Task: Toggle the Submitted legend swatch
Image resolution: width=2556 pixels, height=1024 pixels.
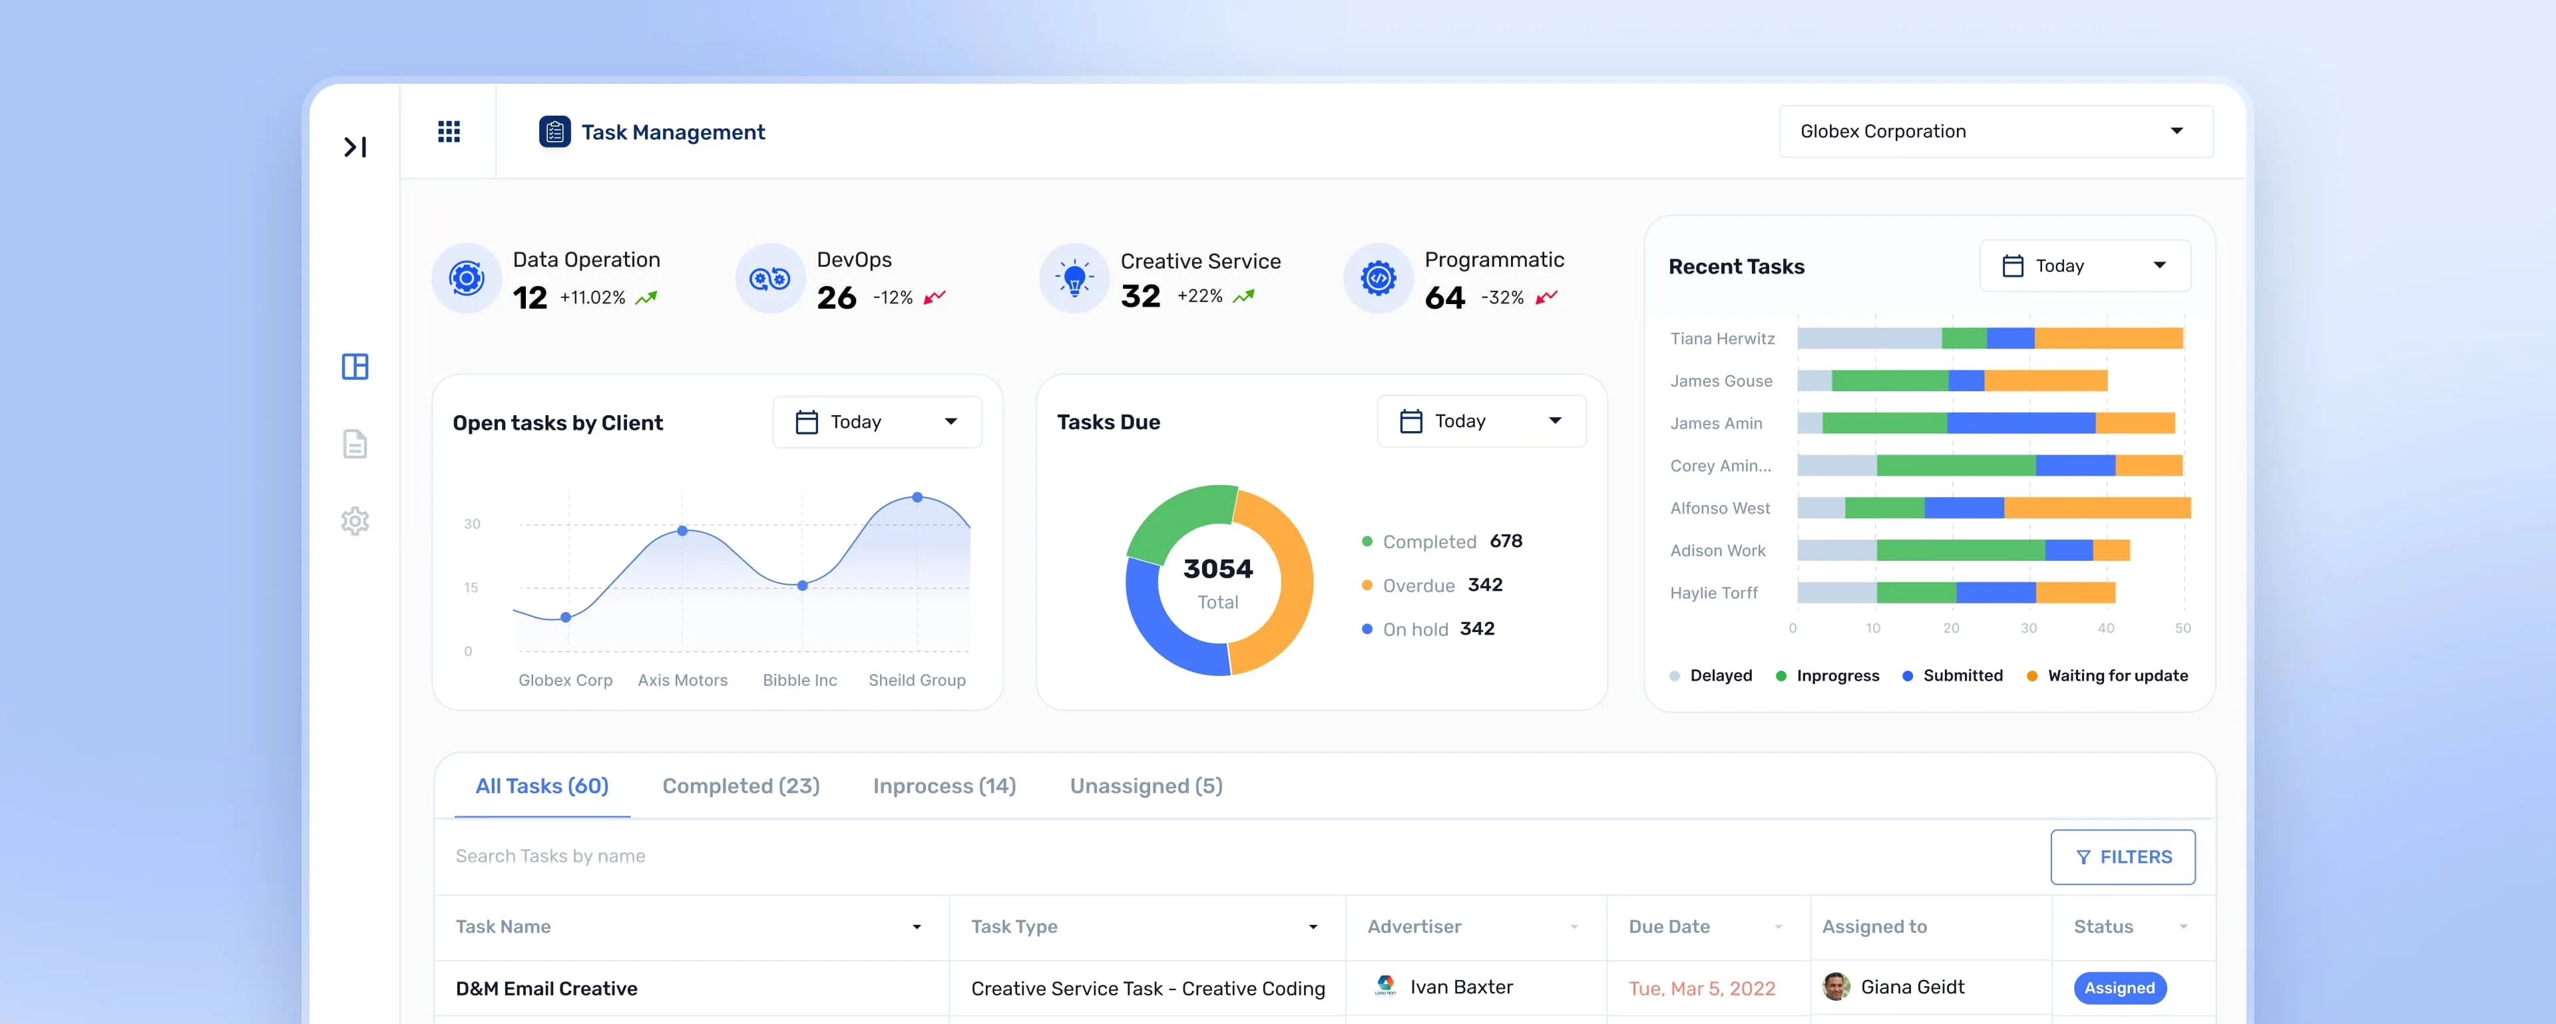Action: click(x=1907, y=676)
